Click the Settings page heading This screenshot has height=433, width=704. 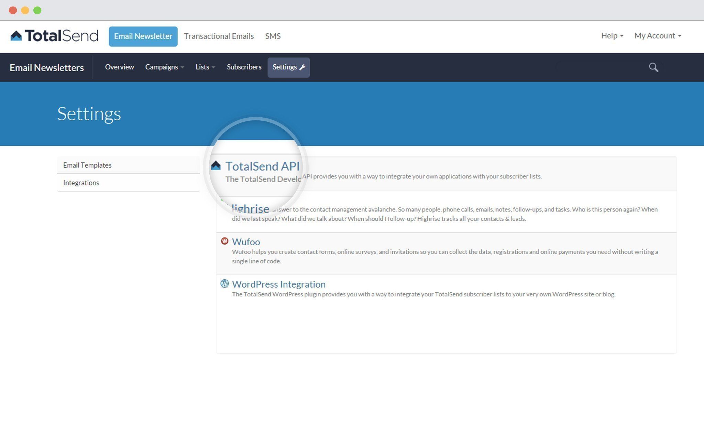click(x=89, y=114)
